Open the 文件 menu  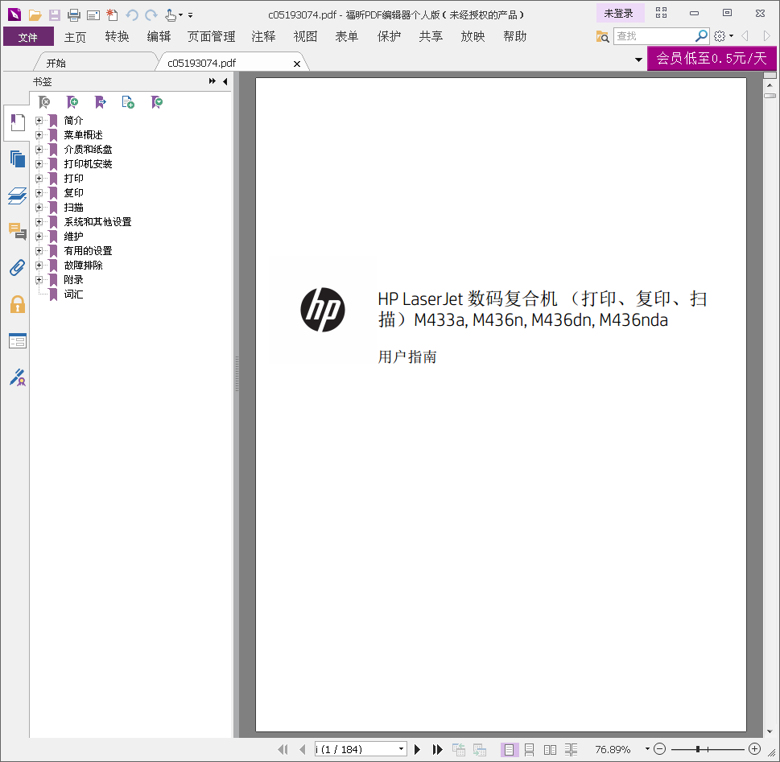(28, 36)
